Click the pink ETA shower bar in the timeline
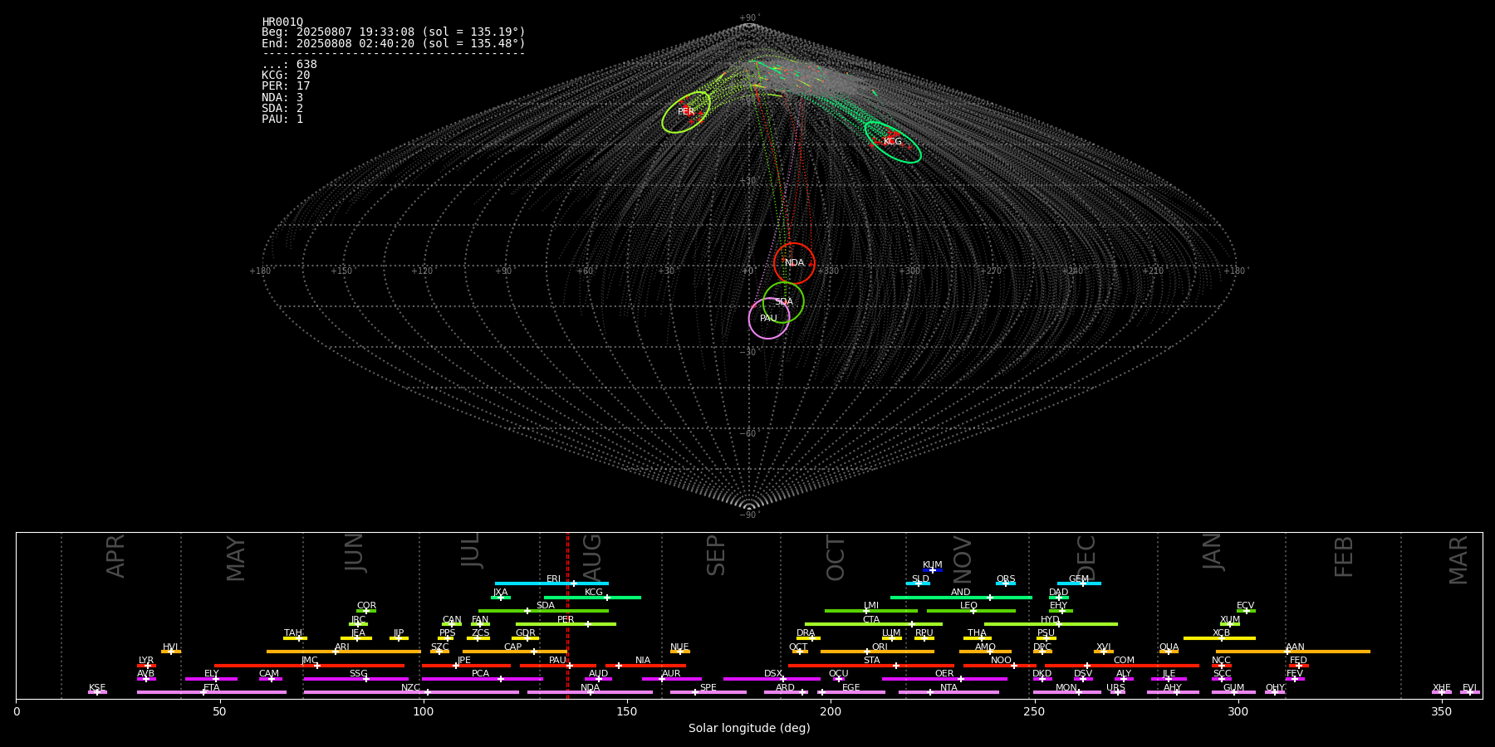The height and width of the screenshot is (747, 1495). click(x=212, y=692)
